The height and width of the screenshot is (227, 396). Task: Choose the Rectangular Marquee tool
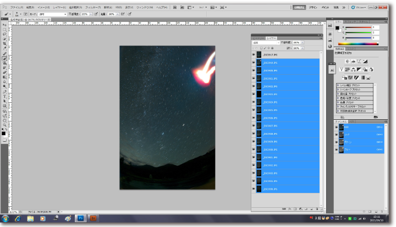(4, 30)
